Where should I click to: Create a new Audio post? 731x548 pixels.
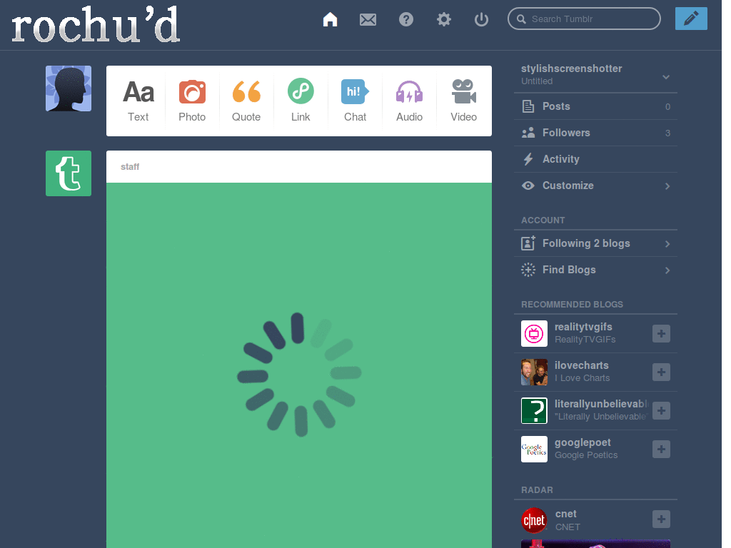(x=409, y=101)
